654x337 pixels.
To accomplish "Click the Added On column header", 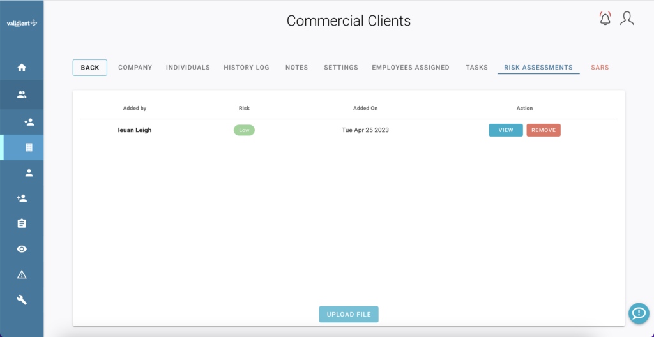I will (365, 108).
